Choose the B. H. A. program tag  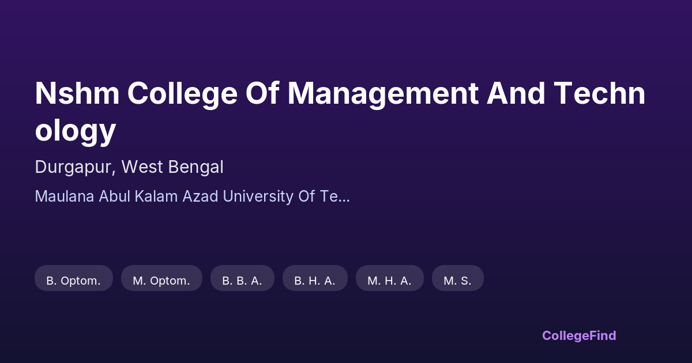click(315, 281)
